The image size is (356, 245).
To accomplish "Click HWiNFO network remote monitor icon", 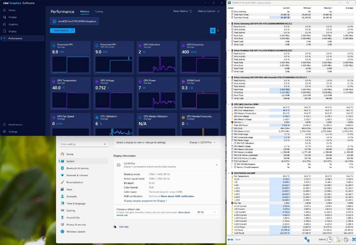I will [x=307, y=239].
